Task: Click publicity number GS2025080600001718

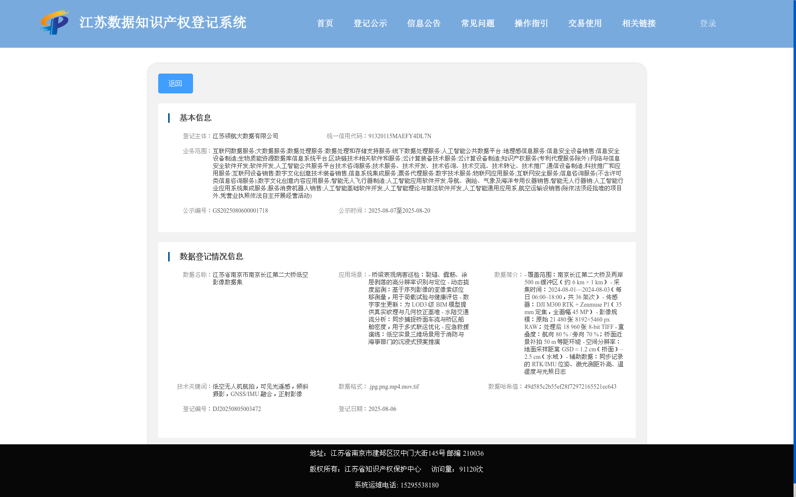Action: [x=240, y=211]
